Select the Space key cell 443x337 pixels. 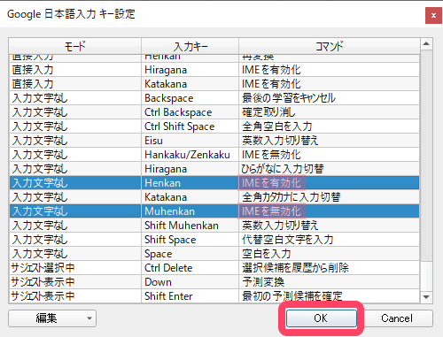[190, 254]
